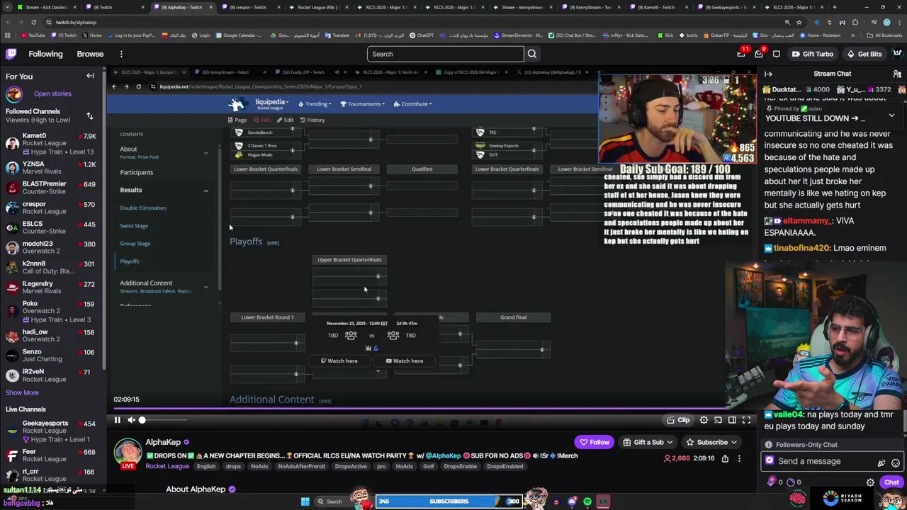907x510 pixels.
Task: Click the Send a message input field
Action: [x=833, y=461]
